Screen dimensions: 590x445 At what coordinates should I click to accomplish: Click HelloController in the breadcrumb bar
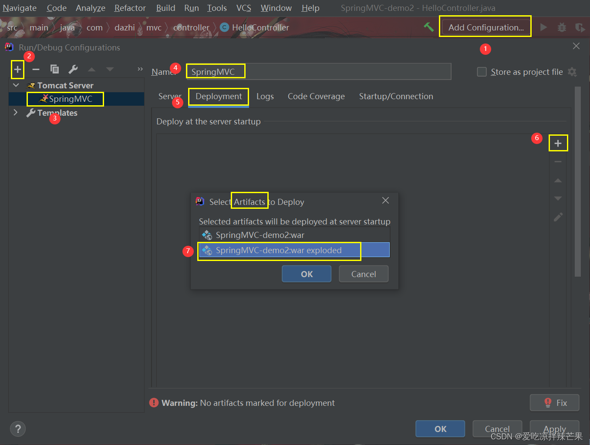pyautogui.click(x=255, y=27)
